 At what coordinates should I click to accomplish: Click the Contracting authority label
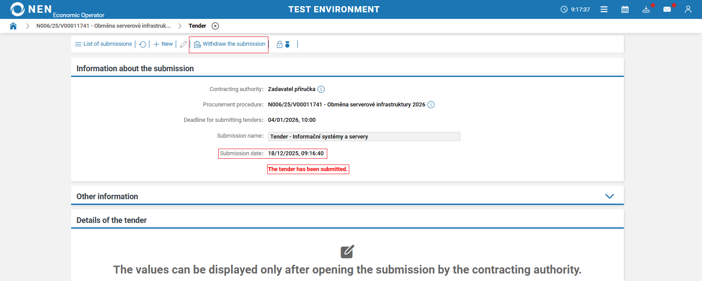click(236, 89)
